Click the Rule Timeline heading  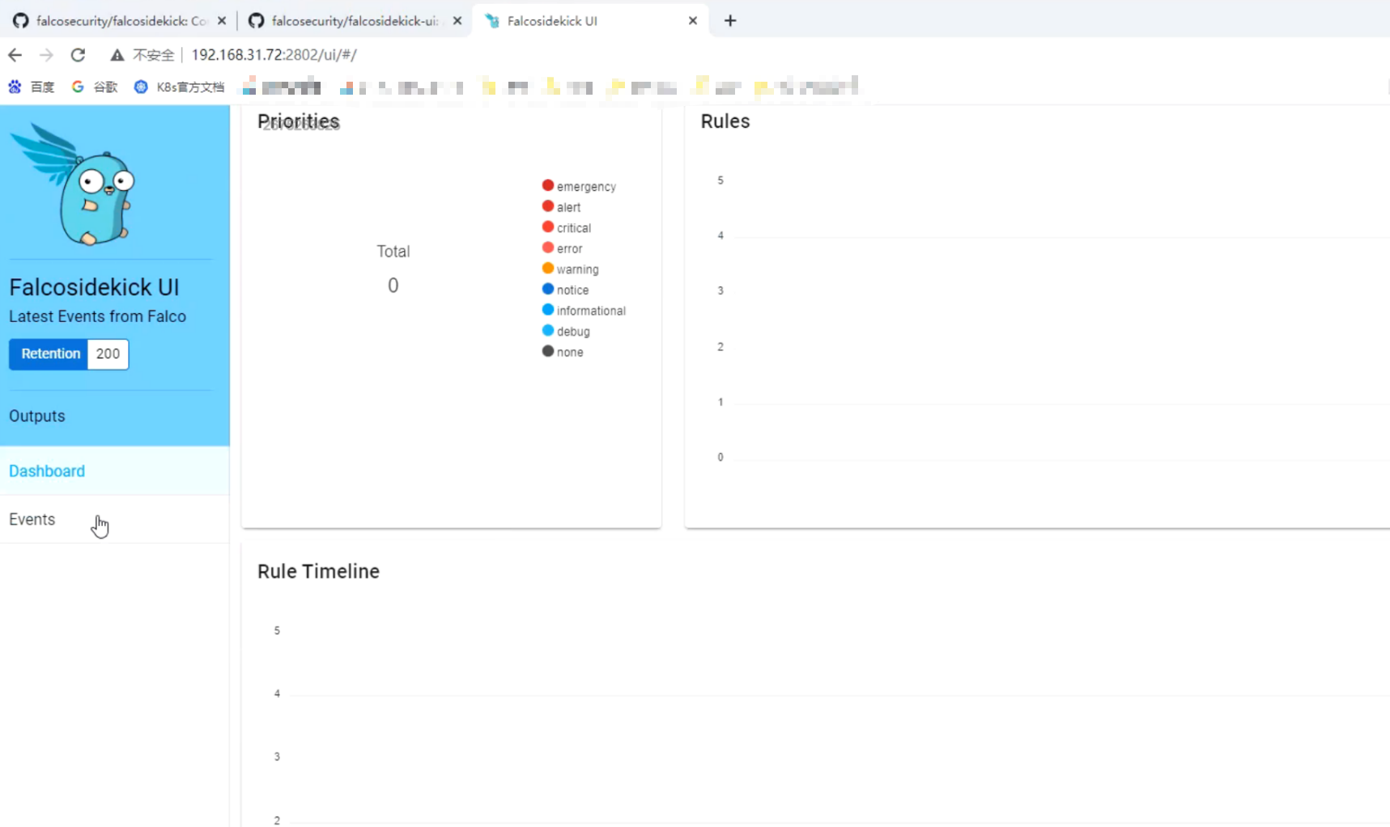318,571
